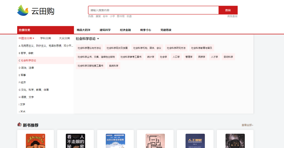
Task: Select the H 语言、文字 category
Action: (26, 97)
